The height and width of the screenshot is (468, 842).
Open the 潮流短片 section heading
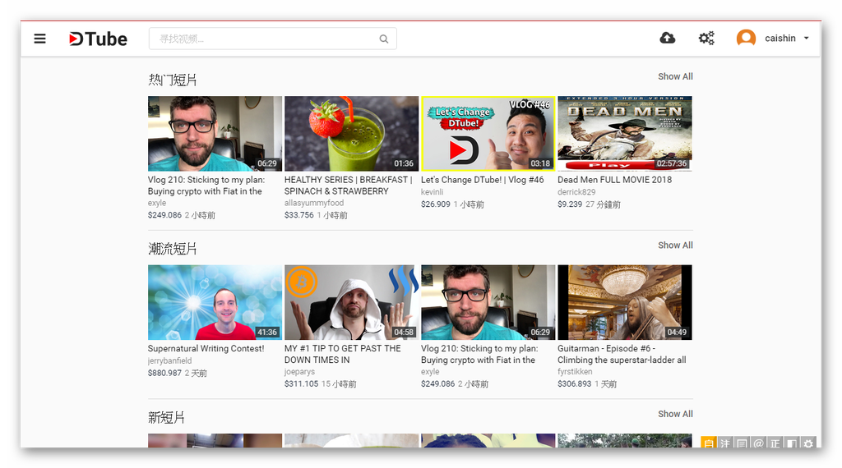pos(173,249)
